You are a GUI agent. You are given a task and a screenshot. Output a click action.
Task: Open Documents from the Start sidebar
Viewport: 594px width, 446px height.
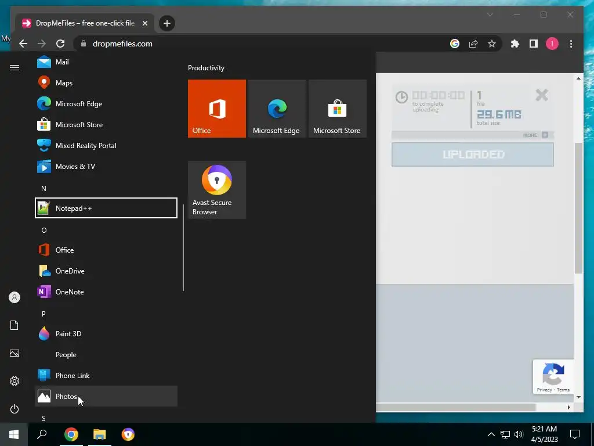[x=15, y=325]
